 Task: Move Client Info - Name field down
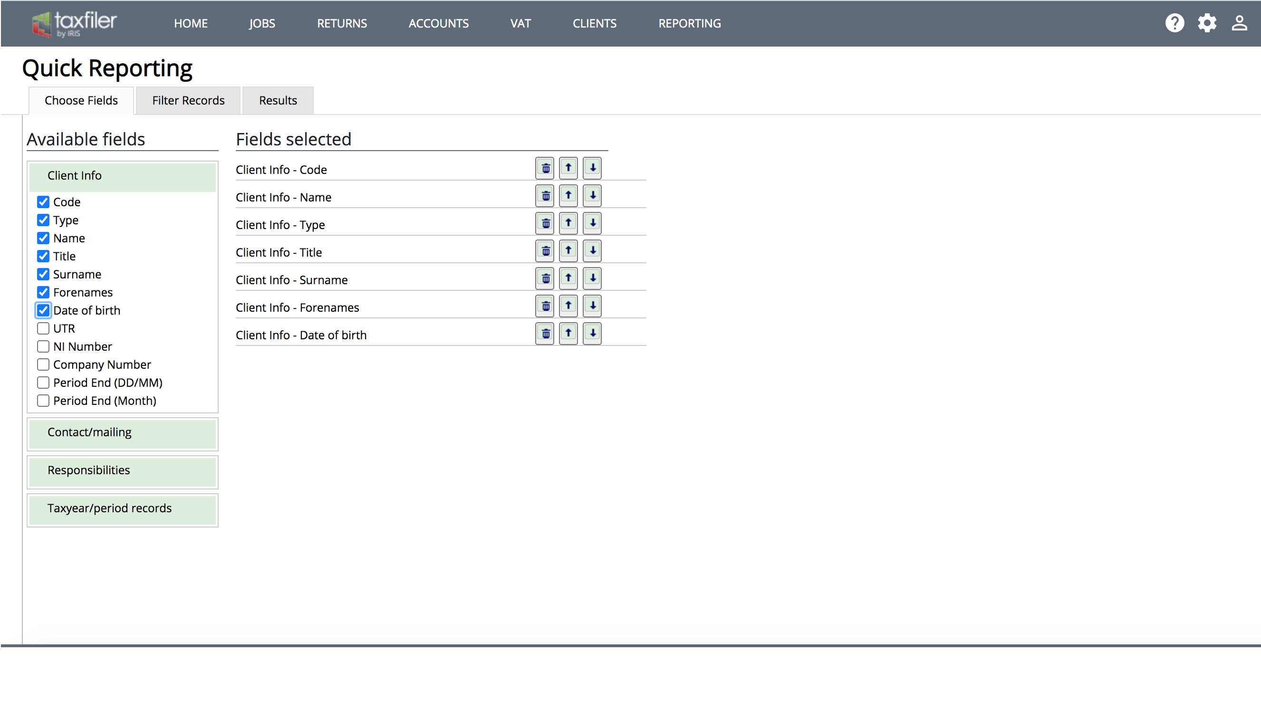[592, 196]
